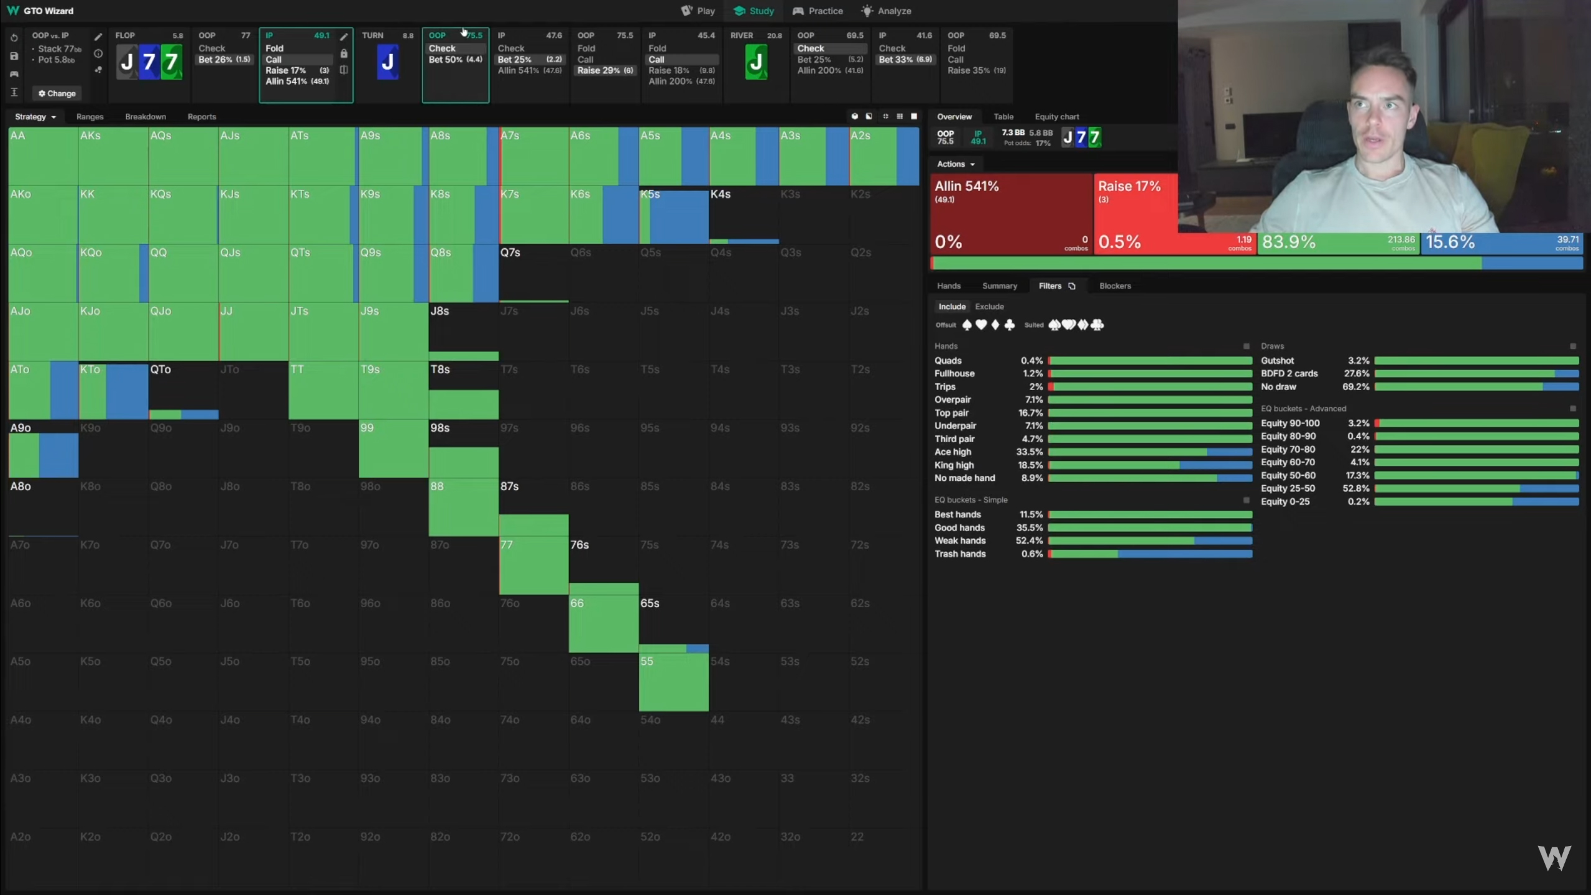
Task: Switch to the Equity chart tab
Action: pyautogui.click(x=1056, y=117)
